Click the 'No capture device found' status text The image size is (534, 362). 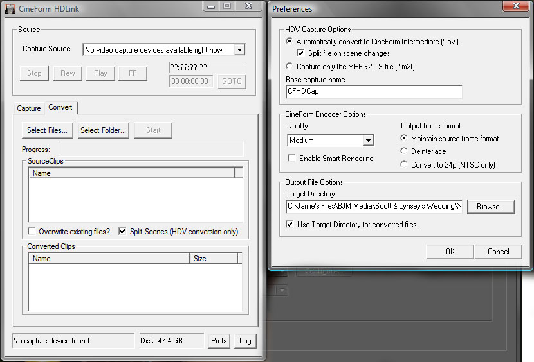pos(51,341)
